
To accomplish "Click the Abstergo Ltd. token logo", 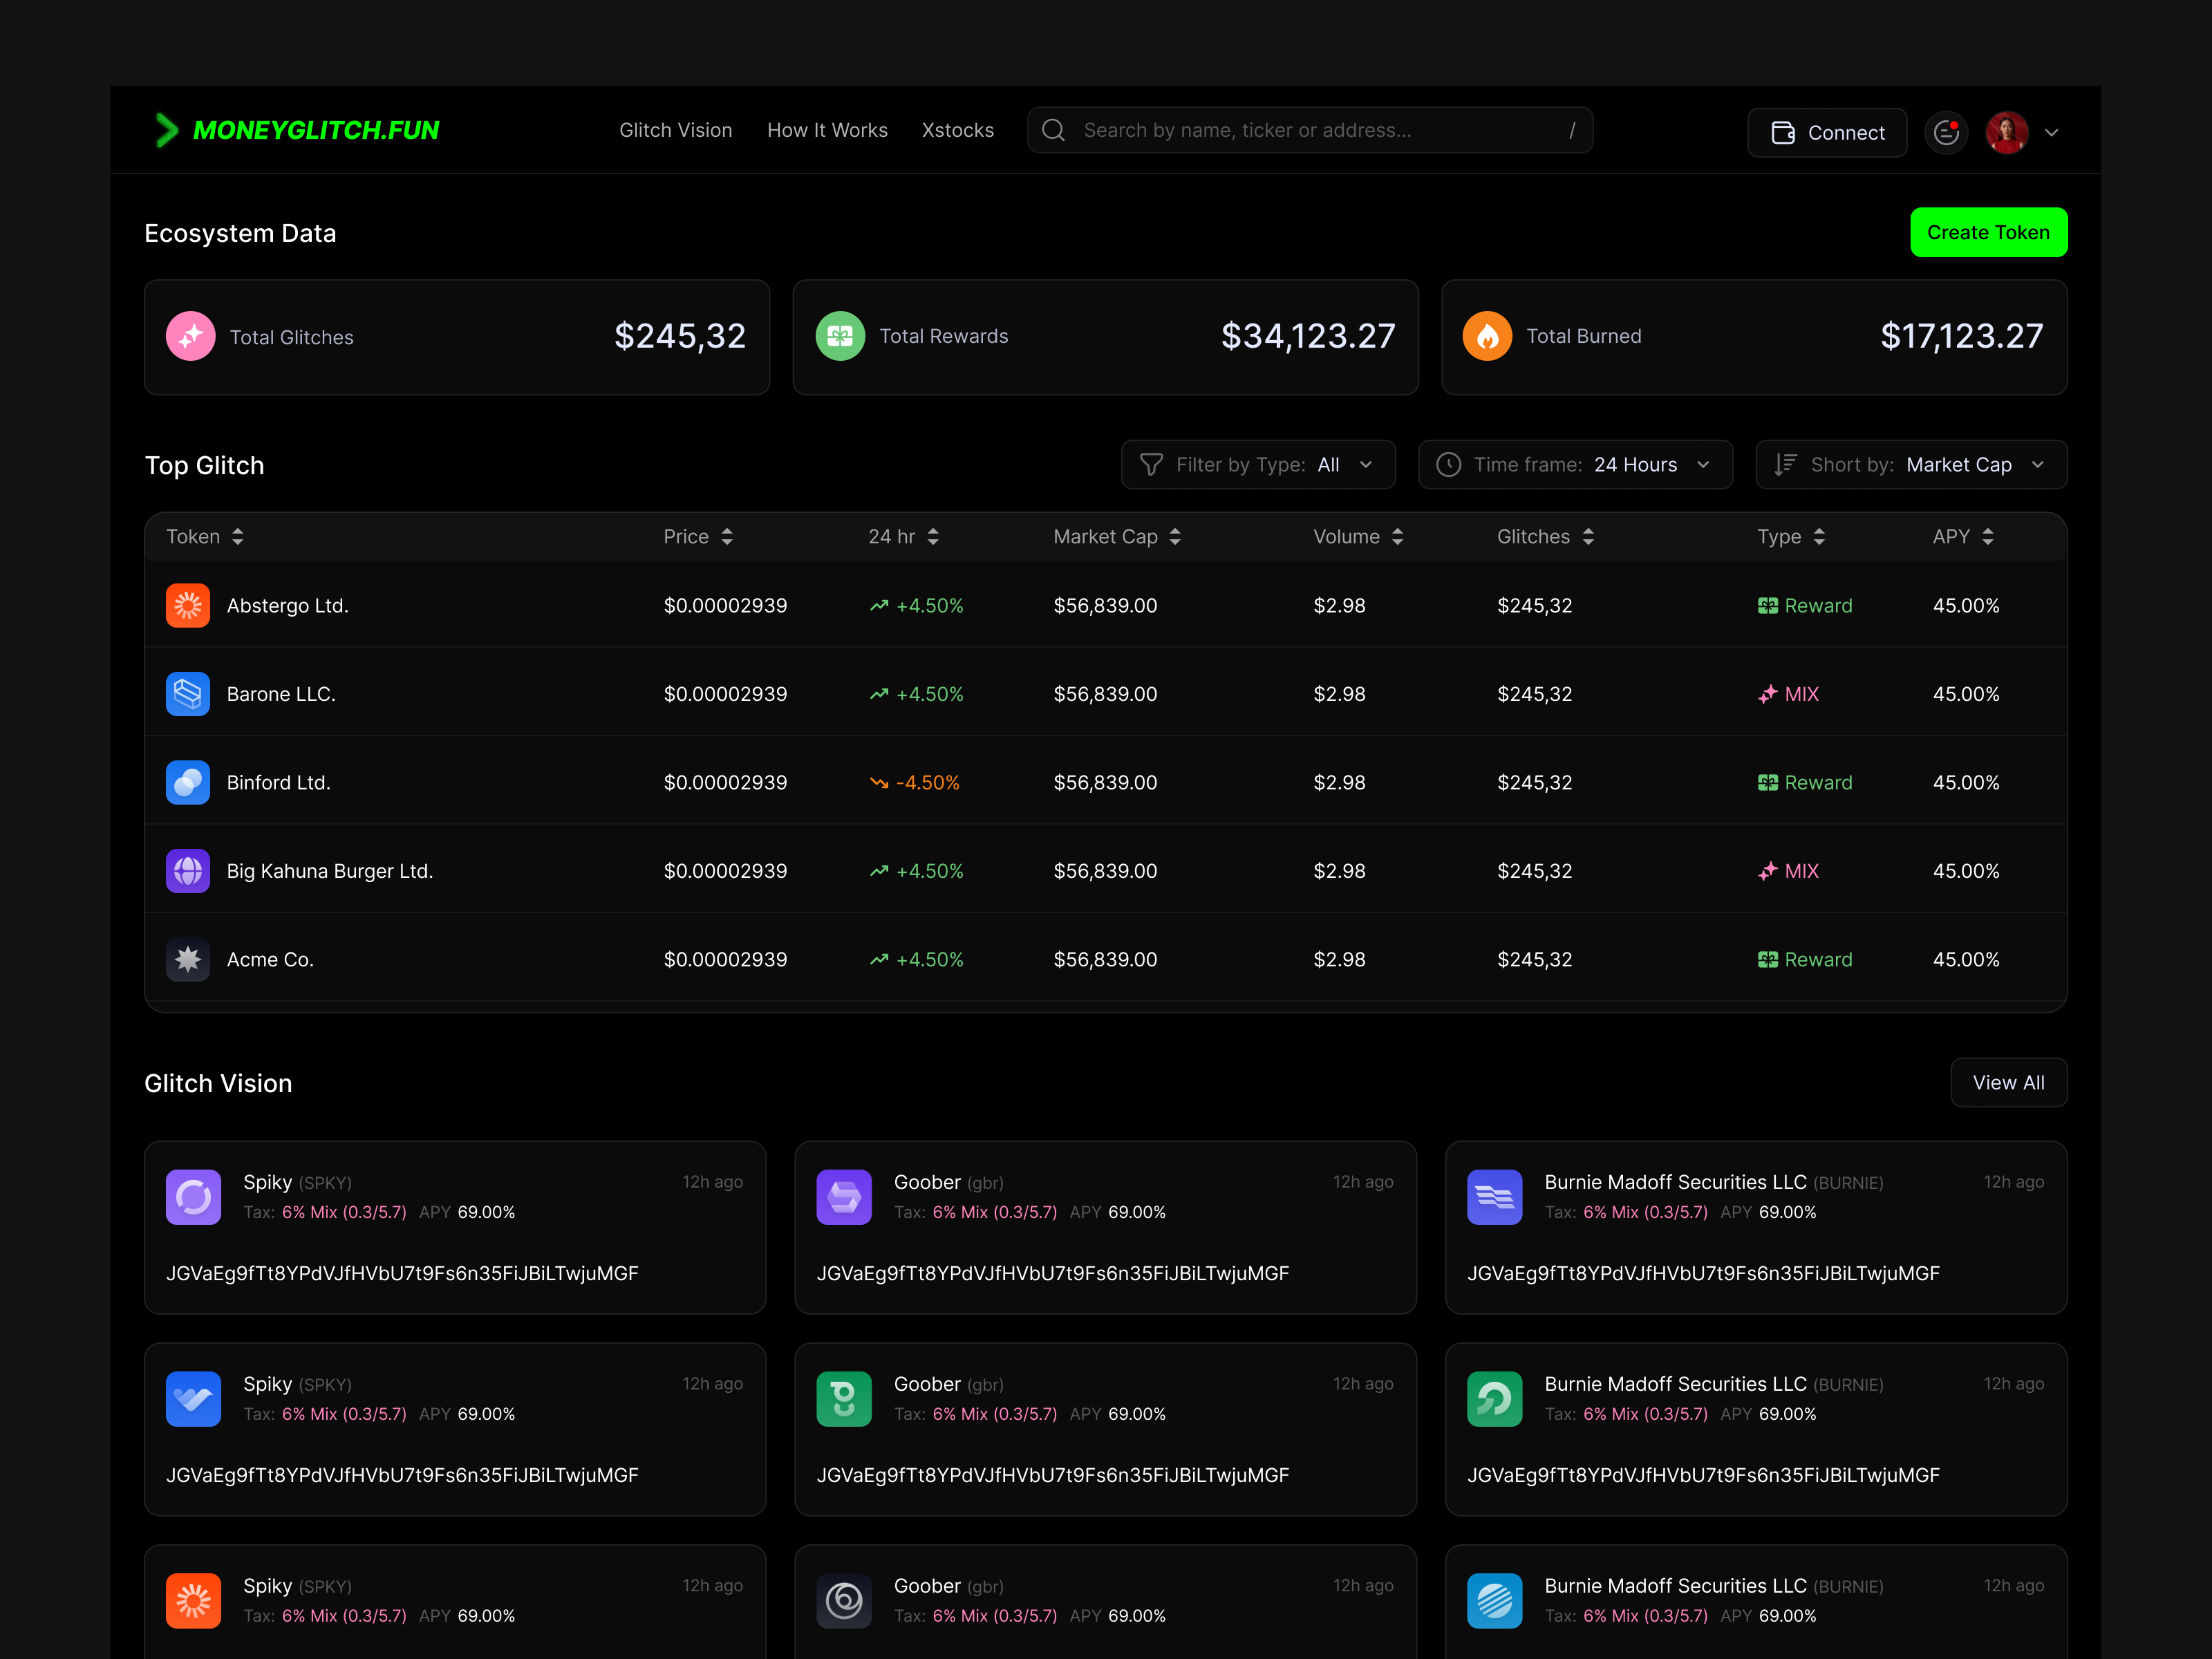I will (x=188, y=605).
